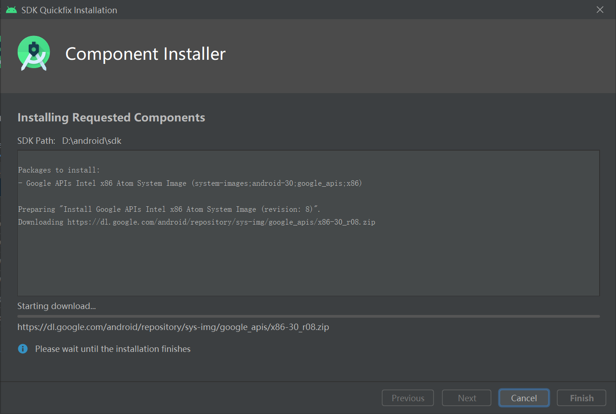This screenshot has height=414, width=616.
Task: Click the 'Component Installer' title
Action: [x=145, y=54]
